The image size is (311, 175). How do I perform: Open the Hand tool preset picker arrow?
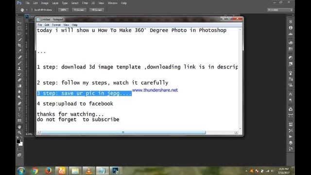27,10
